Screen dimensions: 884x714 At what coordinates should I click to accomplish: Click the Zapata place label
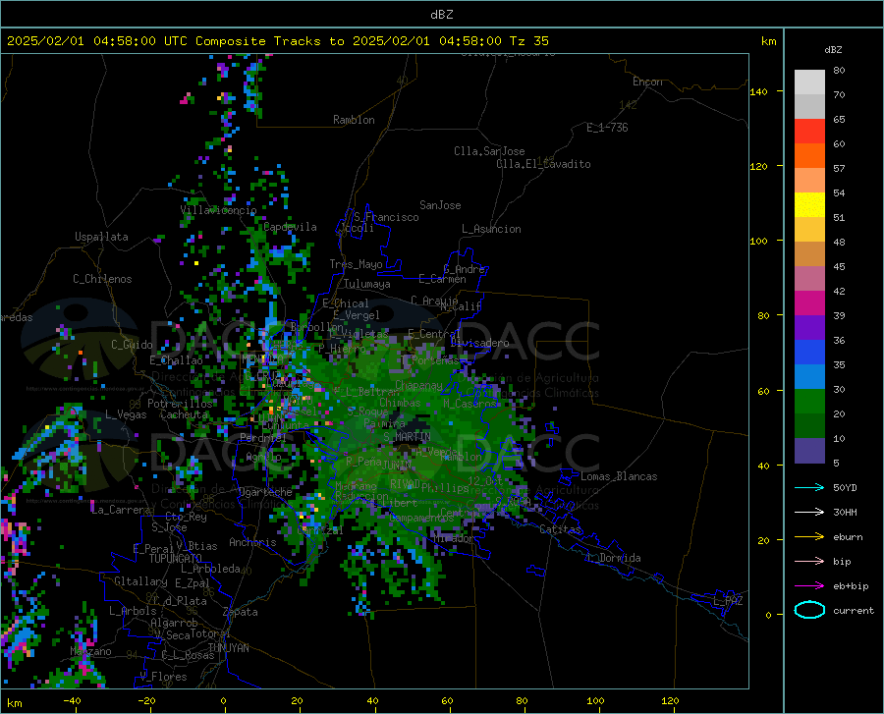click(241, 612)
